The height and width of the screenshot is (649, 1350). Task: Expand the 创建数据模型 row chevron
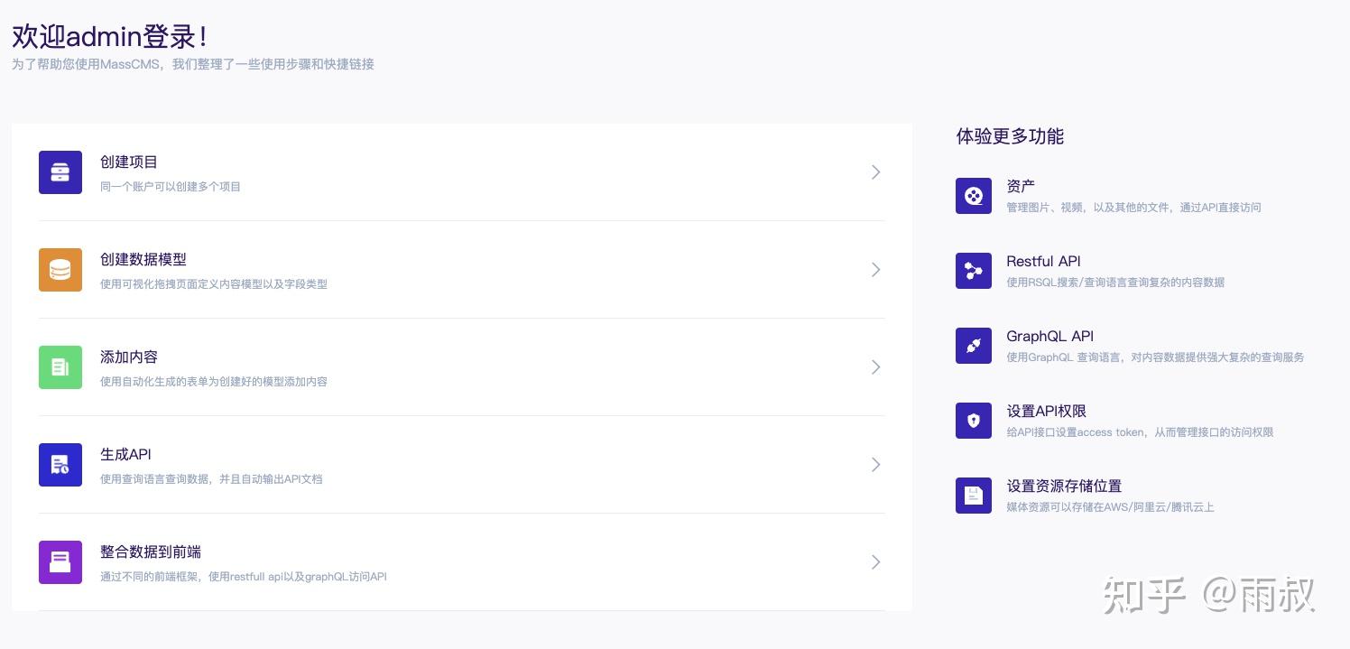[875, 270]
